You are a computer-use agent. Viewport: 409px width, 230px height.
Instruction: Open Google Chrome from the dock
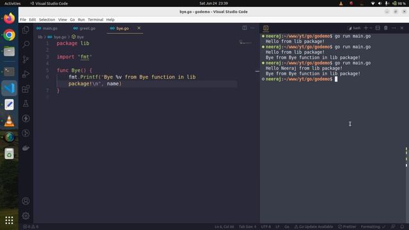click(x=9, y=35)
